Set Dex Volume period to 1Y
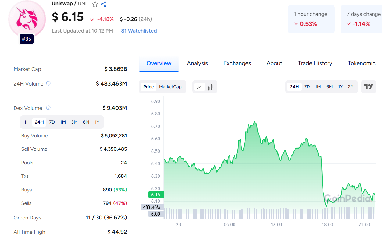This screenshot has width=382, height=235. [97, 122]
